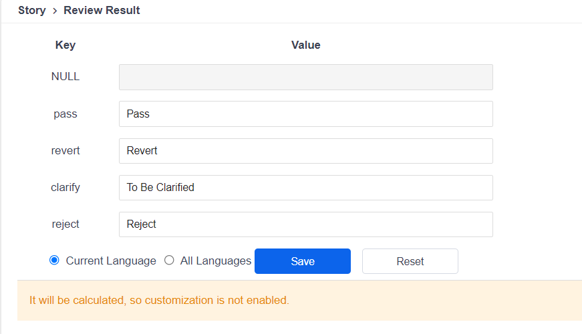The width and height of the screenshot is (582, 334).
Task: Focus the pass value input field
Action: click(x=306, y=114)
